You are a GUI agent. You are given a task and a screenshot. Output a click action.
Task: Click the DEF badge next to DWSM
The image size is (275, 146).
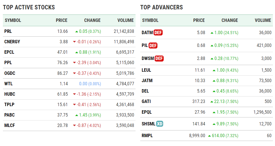(159, 58)
